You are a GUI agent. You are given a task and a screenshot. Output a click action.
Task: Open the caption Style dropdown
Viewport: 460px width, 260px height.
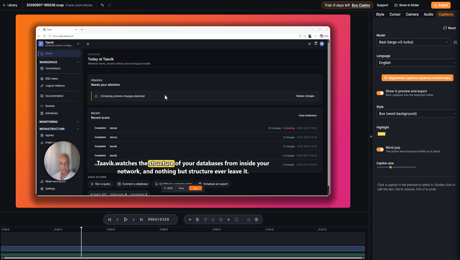(417, 114)
